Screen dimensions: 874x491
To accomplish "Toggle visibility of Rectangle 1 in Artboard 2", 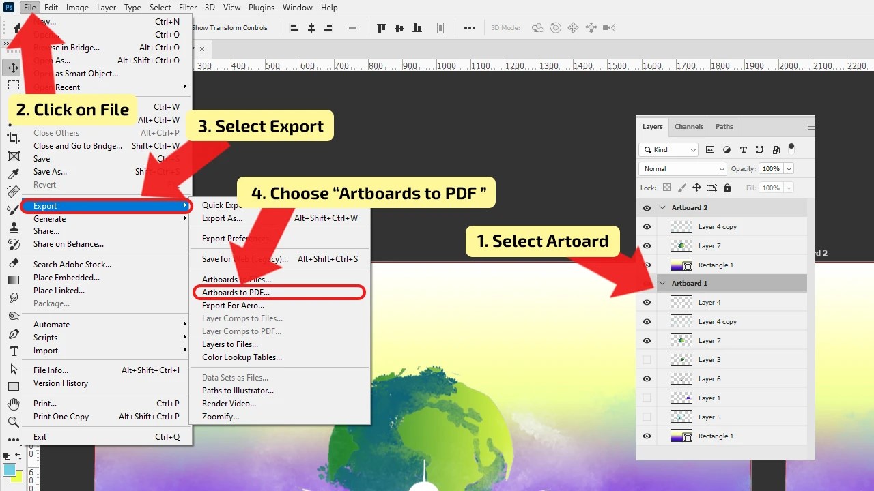I will (646, 265).
